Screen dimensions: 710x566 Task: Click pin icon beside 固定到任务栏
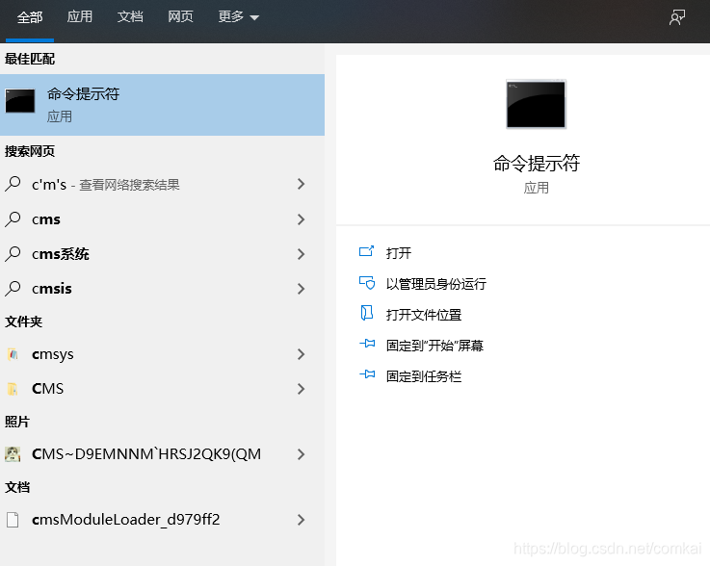point(367,374)
